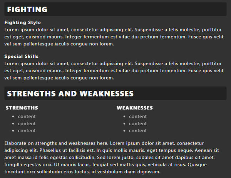Click first content item under Weaknesses
Viewport: 231px width, 178px height.
point(138,116)
